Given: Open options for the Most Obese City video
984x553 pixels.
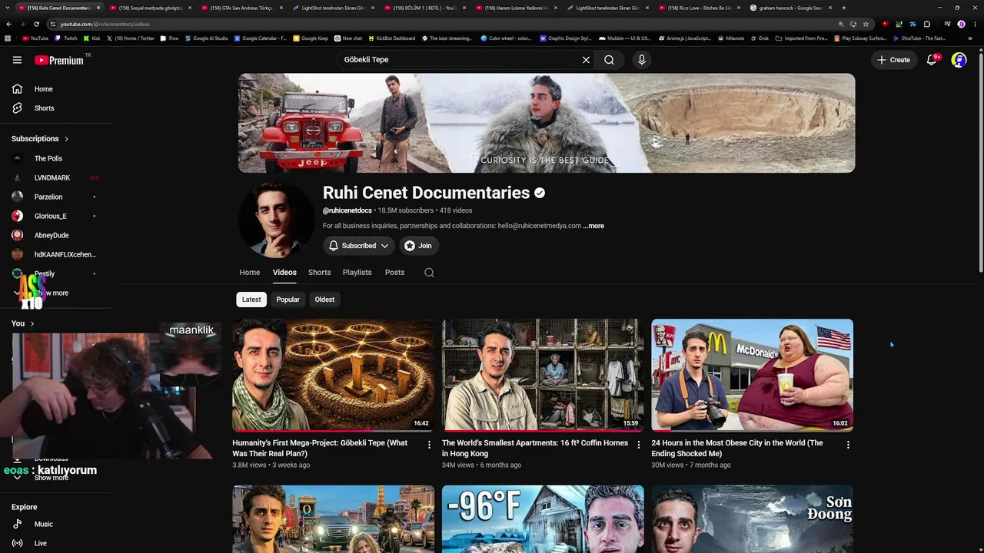Looking at the screenshot, I should (848, 444).
